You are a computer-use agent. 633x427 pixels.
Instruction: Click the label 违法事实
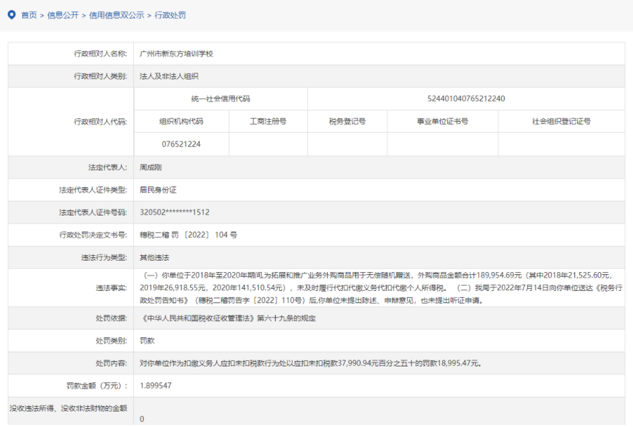(112, 288)
